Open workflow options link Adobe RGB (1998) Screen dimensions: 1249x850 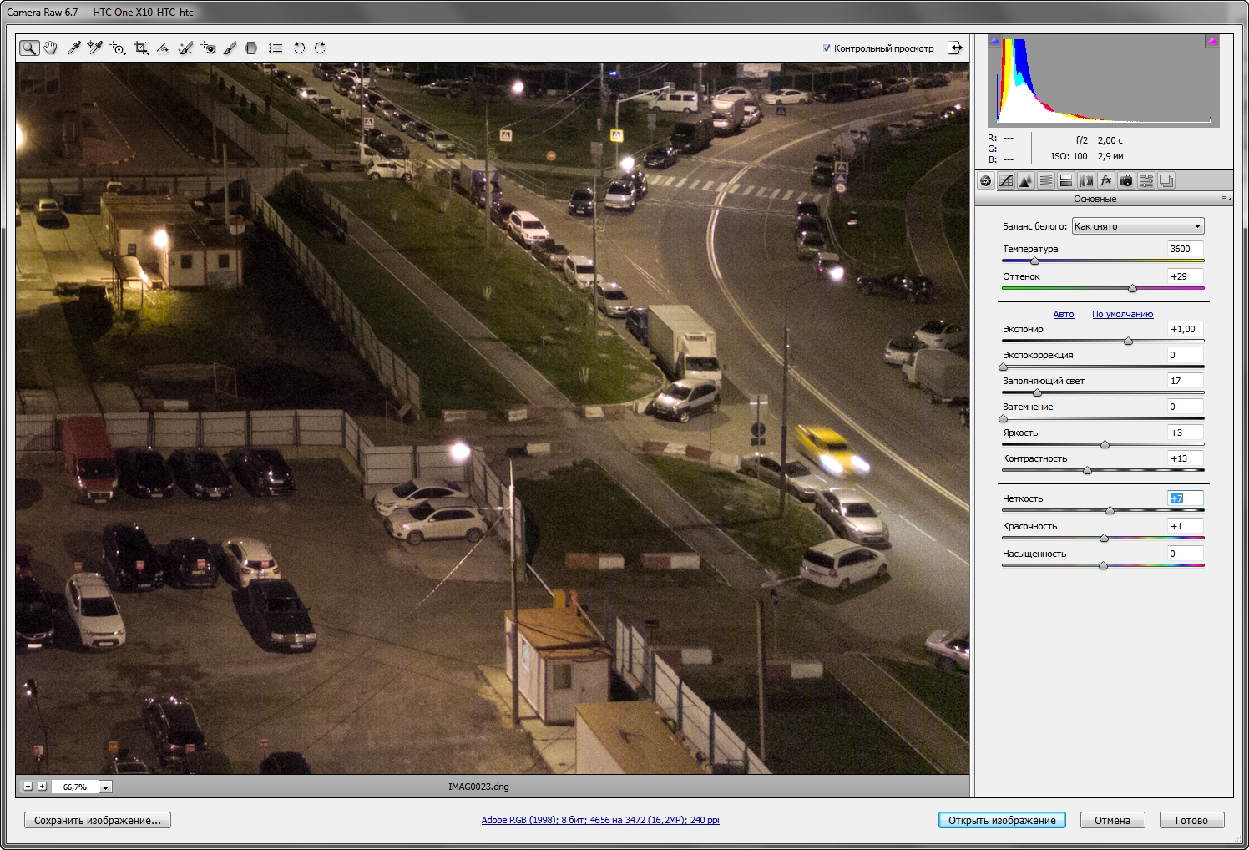600,820
